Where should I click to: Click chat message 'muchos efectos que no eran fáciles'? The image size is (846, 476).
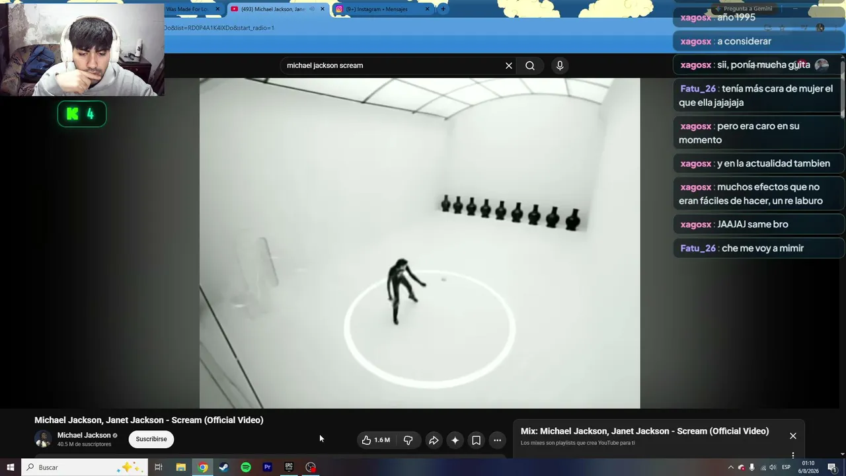tap(758, 194)
